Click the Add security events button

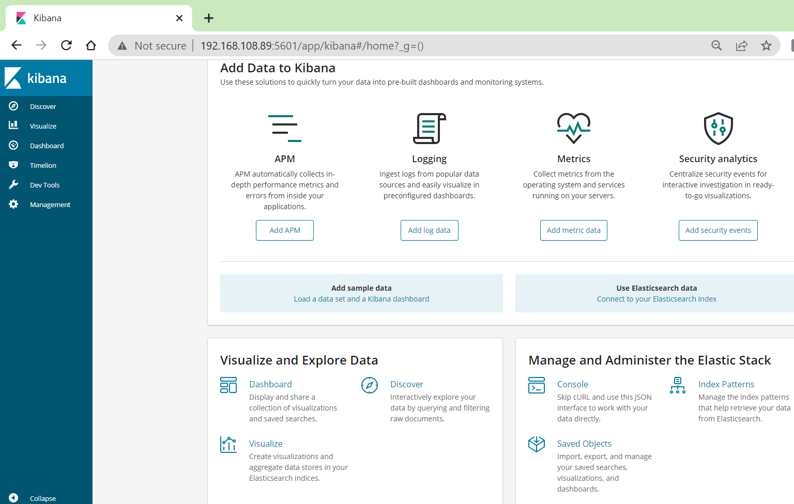click(x=718, y=230)
